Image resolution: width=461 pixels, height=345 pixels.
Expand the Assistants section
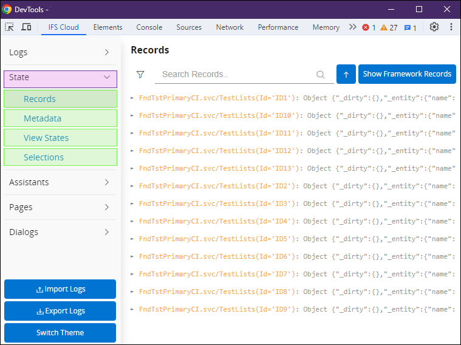pyautogui.click(x=61, y=182)
